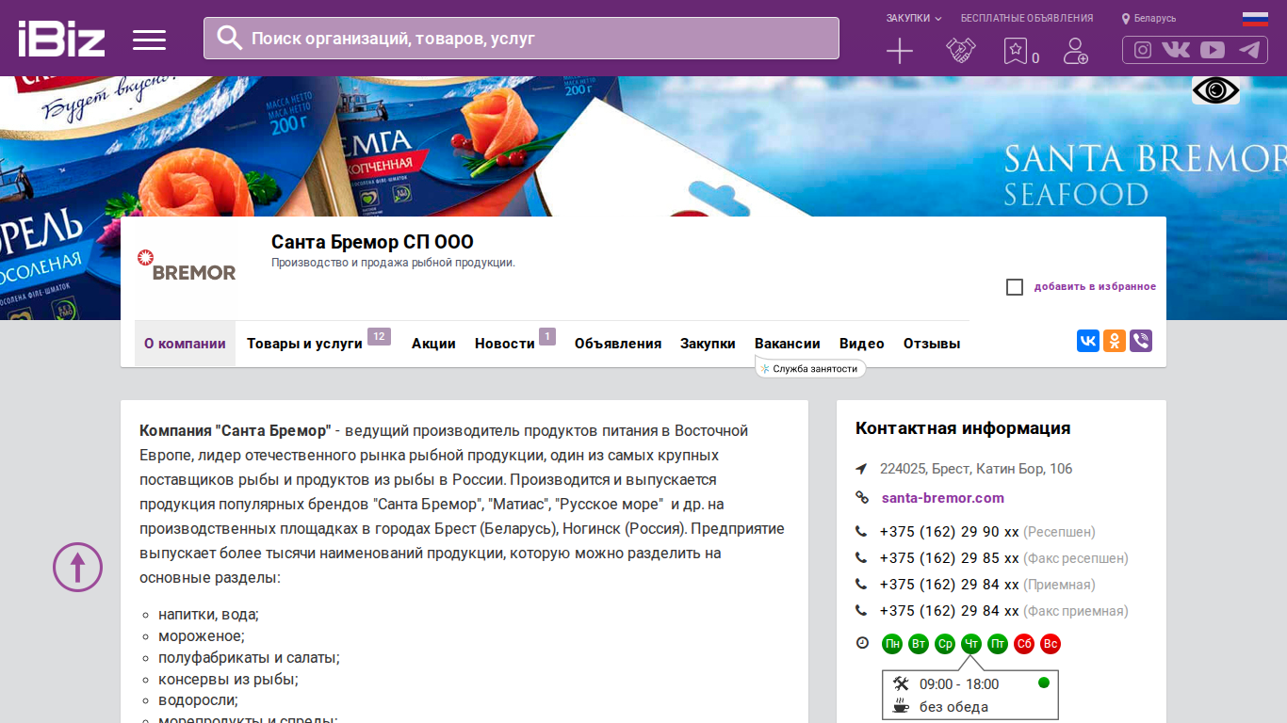Open the Отзывы tab
1287x723 pixels.
(x=932, y=344)
